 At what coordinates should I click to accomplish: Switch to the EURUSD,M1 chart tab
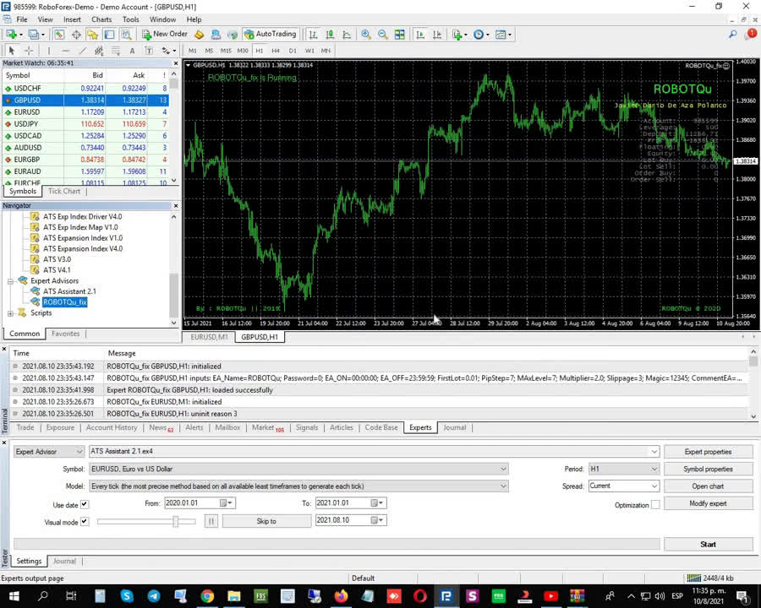click(x=209, y=336)
